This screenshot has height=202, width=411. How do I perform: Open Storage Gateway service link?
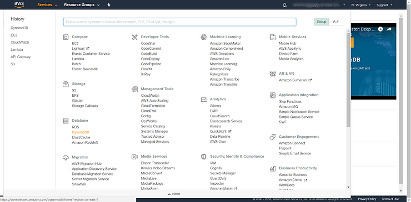(x=85, y=106)
